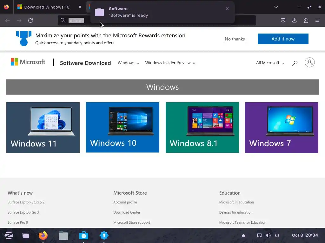Open the Windows 8.1 download tile
Viewport: 325px width, 243px height.
tap(202, 128)
